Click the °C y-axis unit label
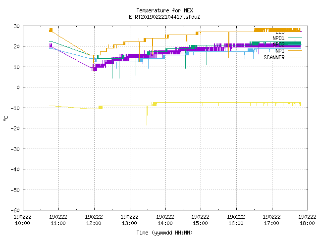The height and width of the screenshot is (237, 317). coord(5,118)
